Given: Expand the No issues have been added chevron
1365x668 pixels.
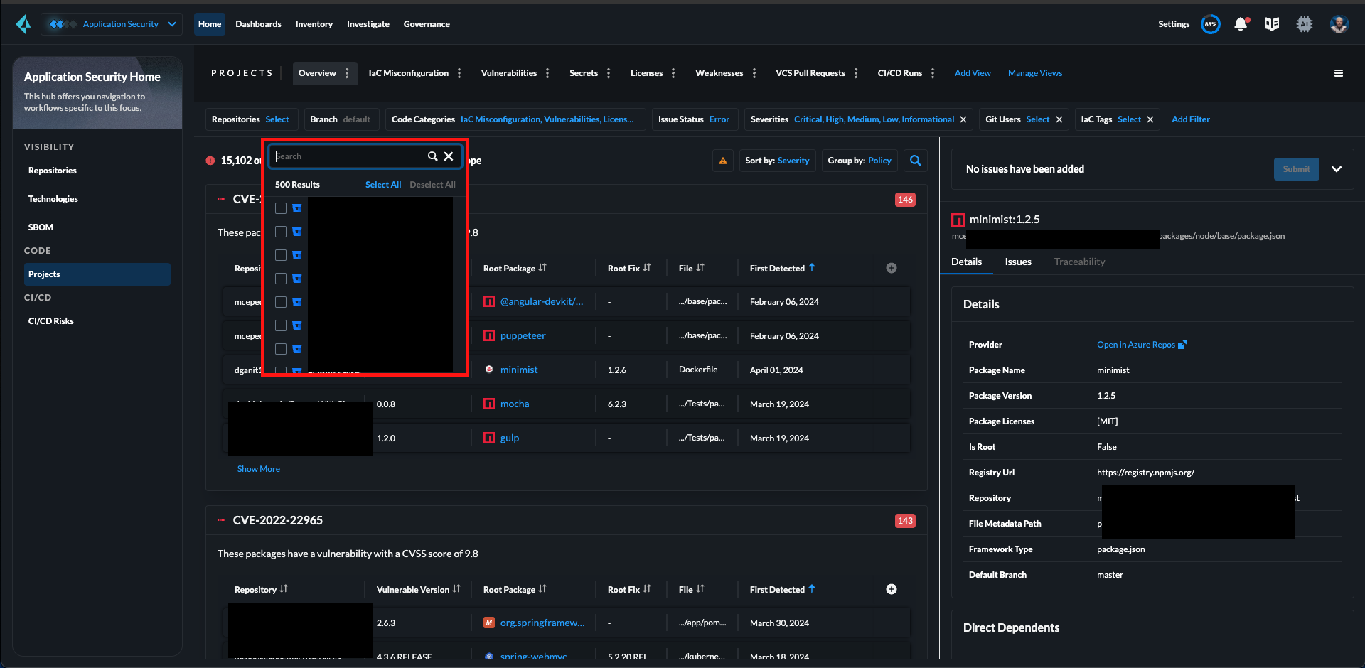Looking at the screenshot, I should coord(1337,169).
